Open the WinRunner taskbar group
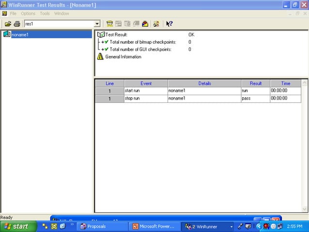This screenshot has width=309, height=232. (x=207, y=227)
